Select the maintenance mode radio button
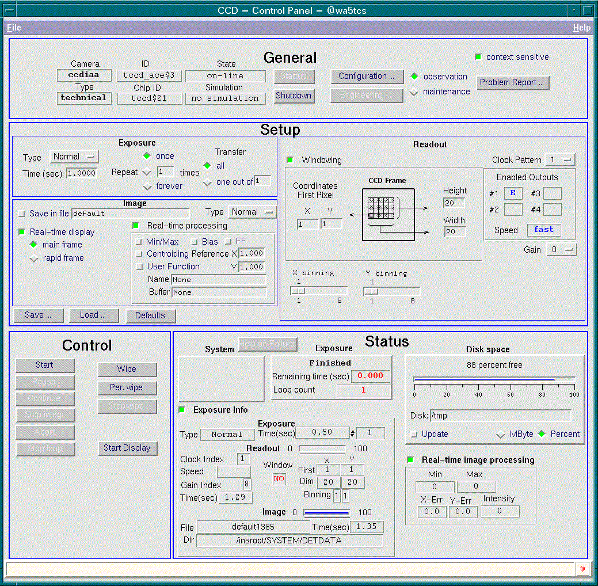The height and width of the screenshot is (586, 598). (x=414, y=92)
